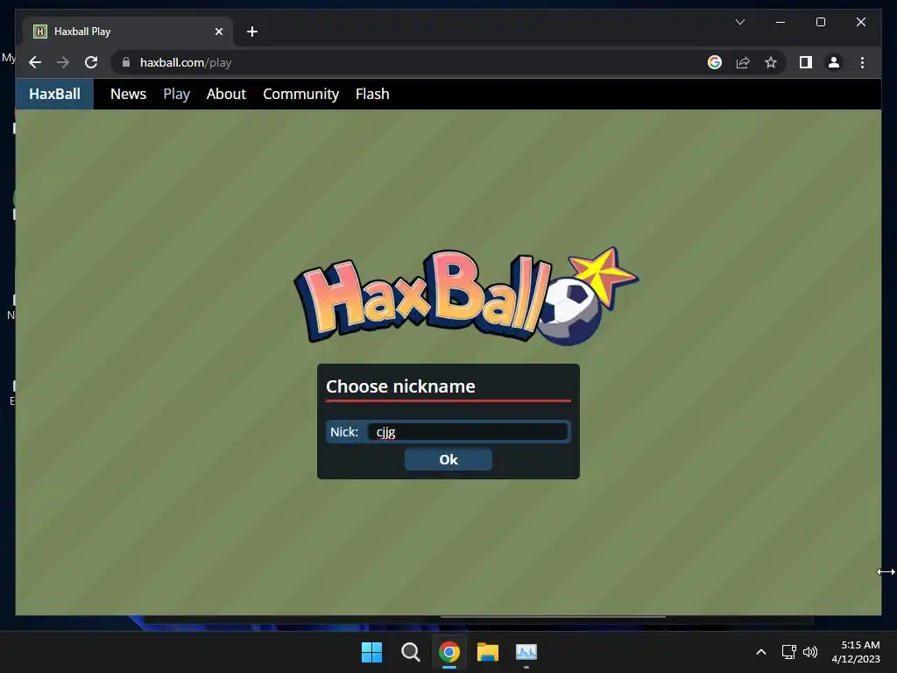Toggle the browser side panel
897x673 pixels.
(x=806, y=62)
